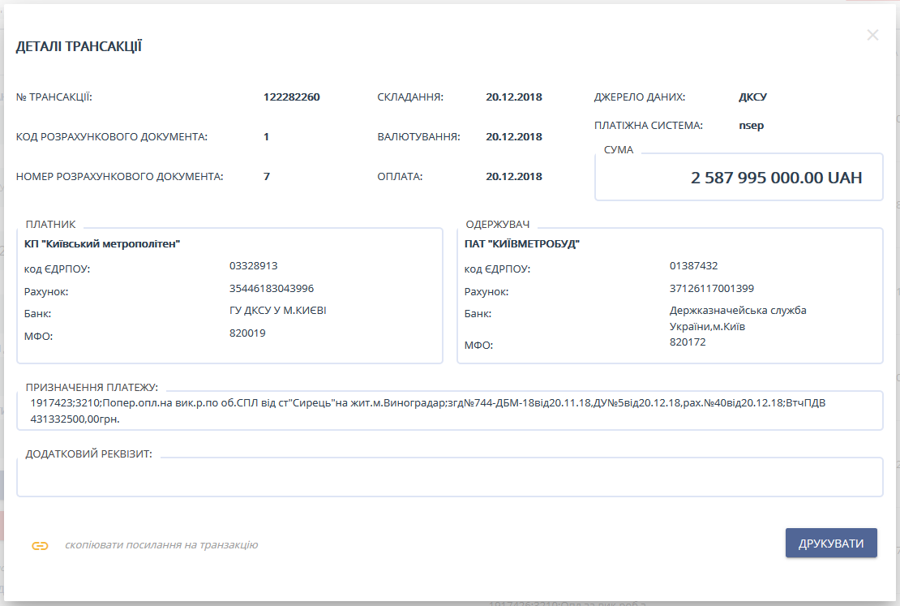The width and height of the screenshot is (900, 606).
Task: Click the № ТРАНСАКЦІЇ label
Action: pyautogui.click(x=54, y=97)
